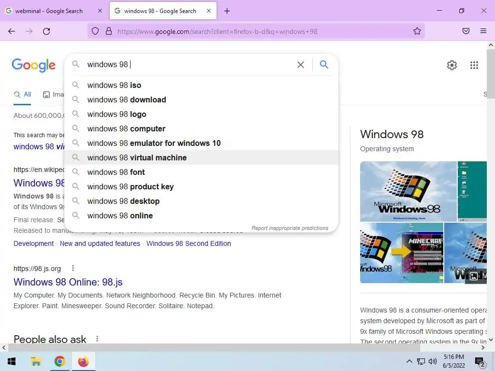Go back to the previous page
495x371 pixels.
(x=12, y=31)
